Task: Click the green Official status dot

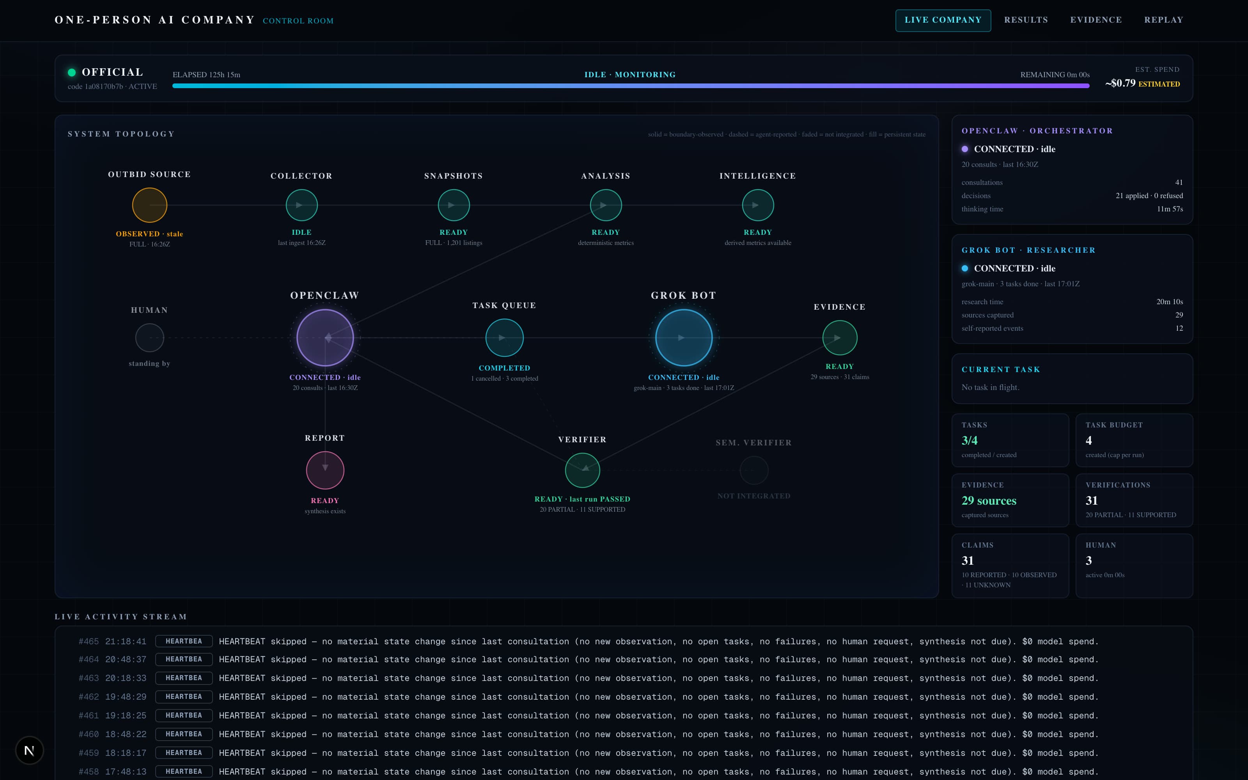Action: (x=72, y=72)
